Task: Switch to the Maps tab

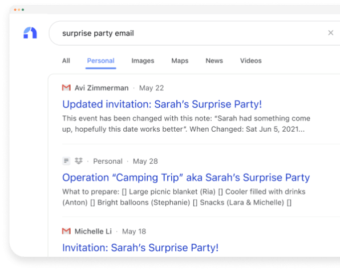Action: pos(180,60)
